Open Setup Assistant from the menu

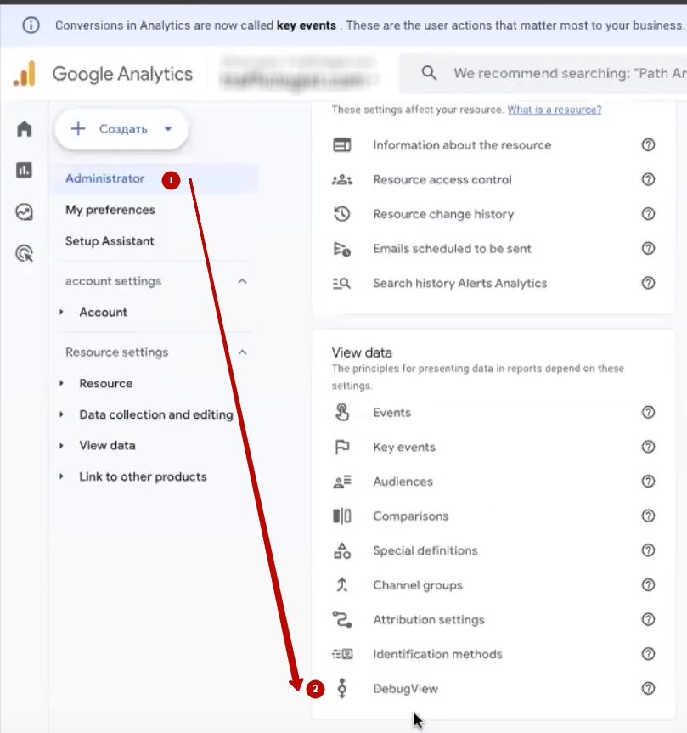point(110,241)
